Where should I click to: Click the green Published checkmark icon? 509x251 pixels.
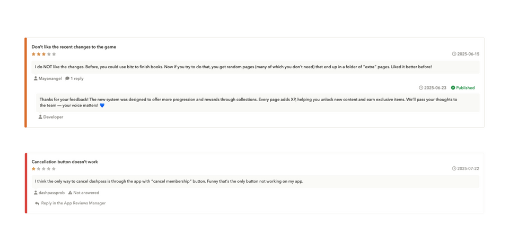coord(453,87)
